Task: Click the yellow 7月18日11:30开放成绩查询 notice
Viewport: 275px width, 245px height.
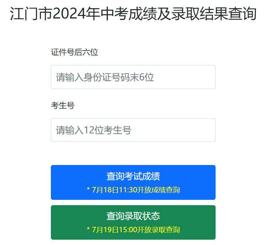Action: tap(133, 190)
